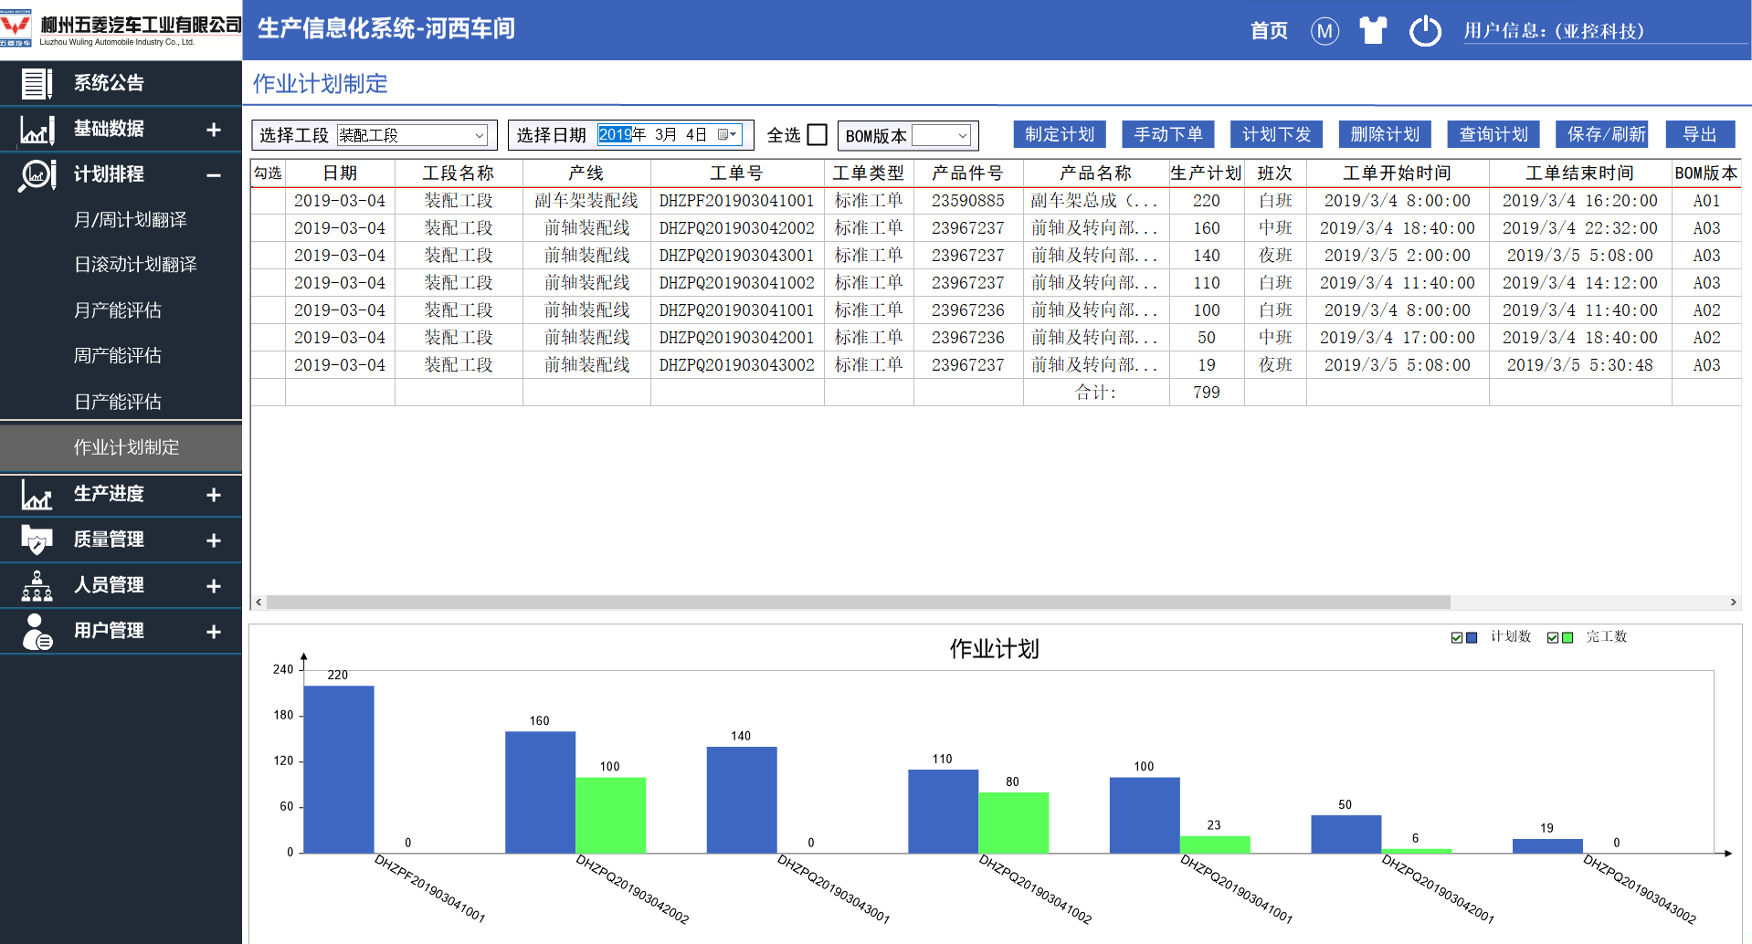Screen dimensions: 1752x944
Task: Open the date picker calendar icon
Action: [727, 135]
